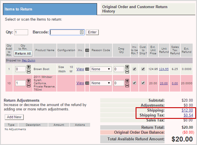Image resolution: width=197 pixels, height=145 pixels.
Task: Toggle Inv. to be Rtn. for Brown Boot
Action: [x=134, y=69]
